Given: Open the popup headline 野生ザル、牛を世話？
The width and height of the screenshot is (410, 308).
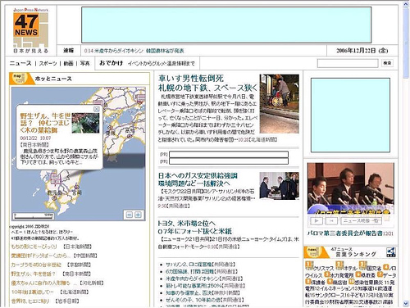Looking at the screenshot, I should [45, 123].
